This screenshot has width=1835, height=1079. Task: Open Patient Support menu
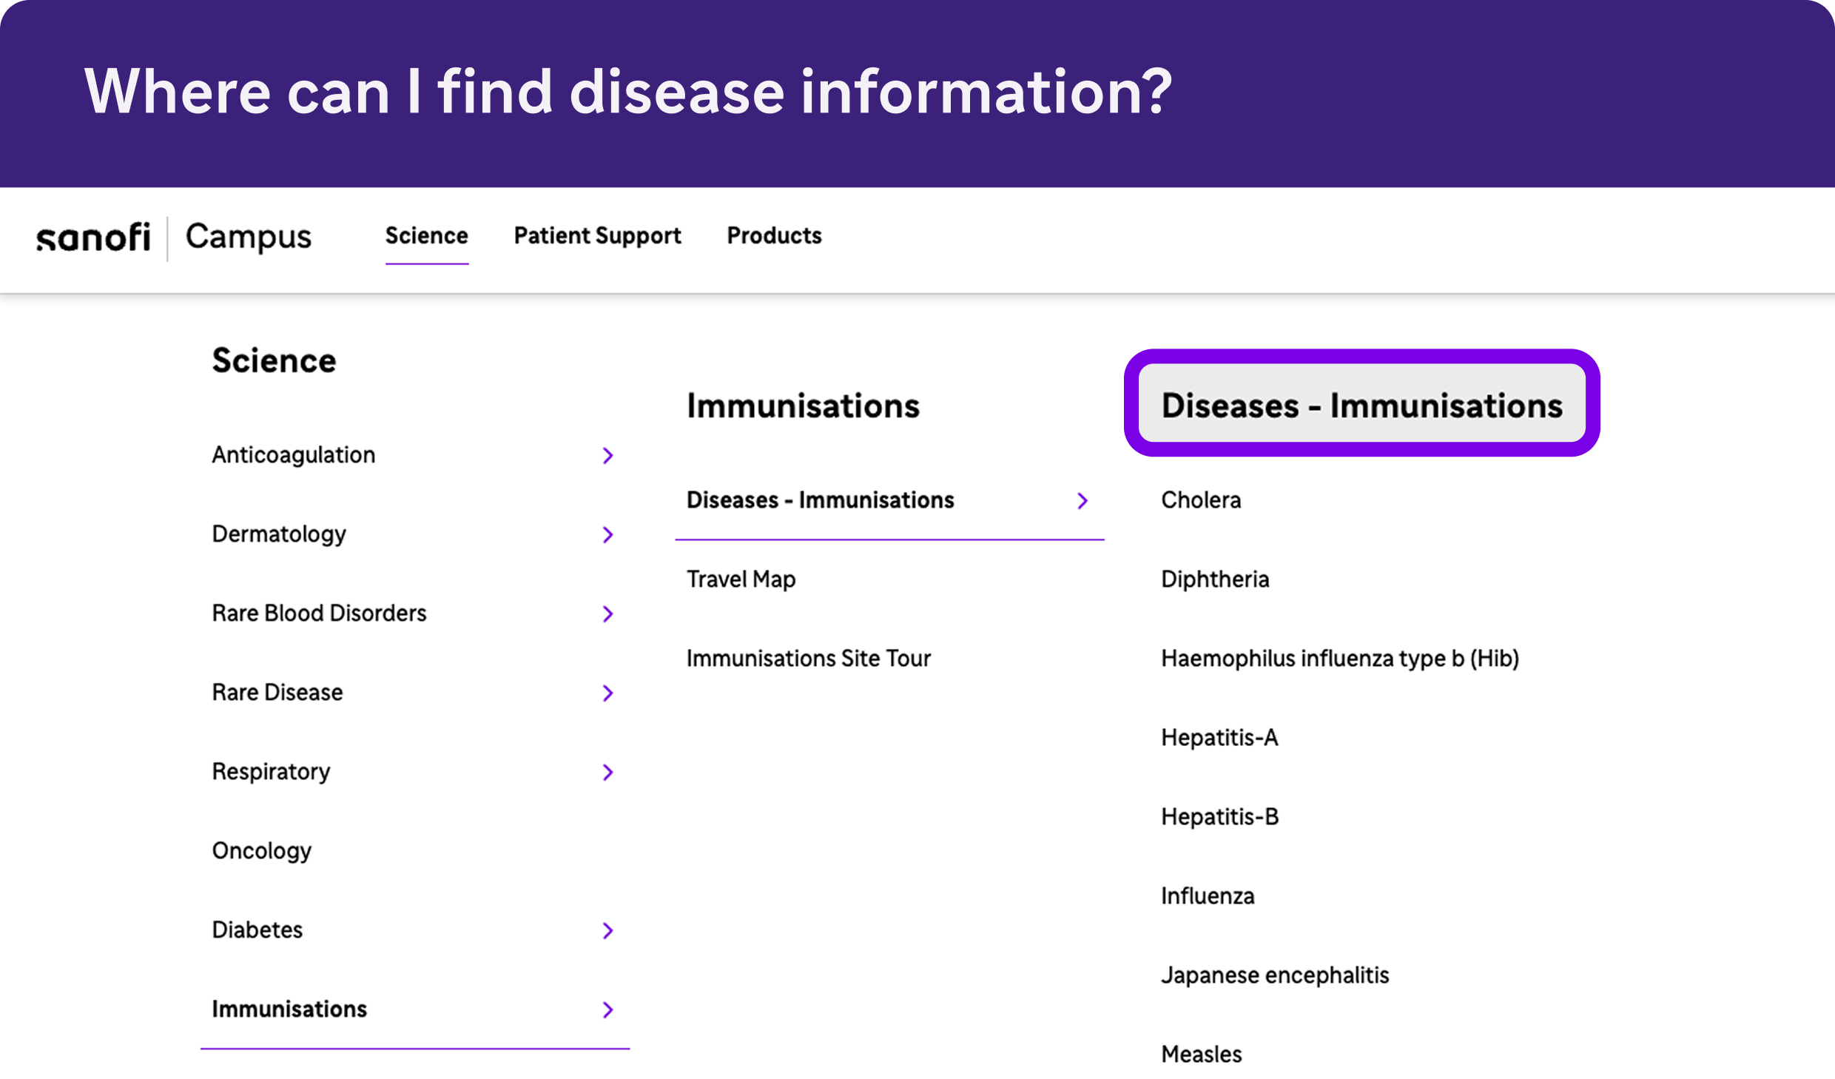pos(597,235)
